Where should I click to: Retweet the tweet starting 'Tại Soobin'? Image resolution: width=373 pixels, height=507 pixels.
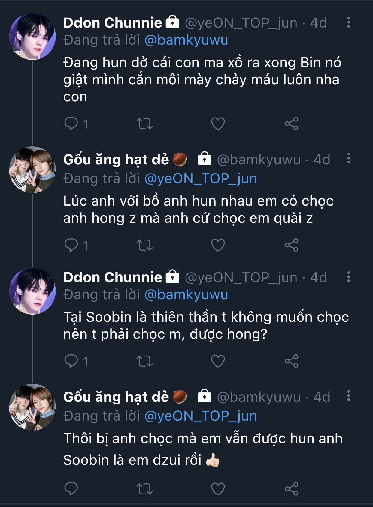pos(144,361)
